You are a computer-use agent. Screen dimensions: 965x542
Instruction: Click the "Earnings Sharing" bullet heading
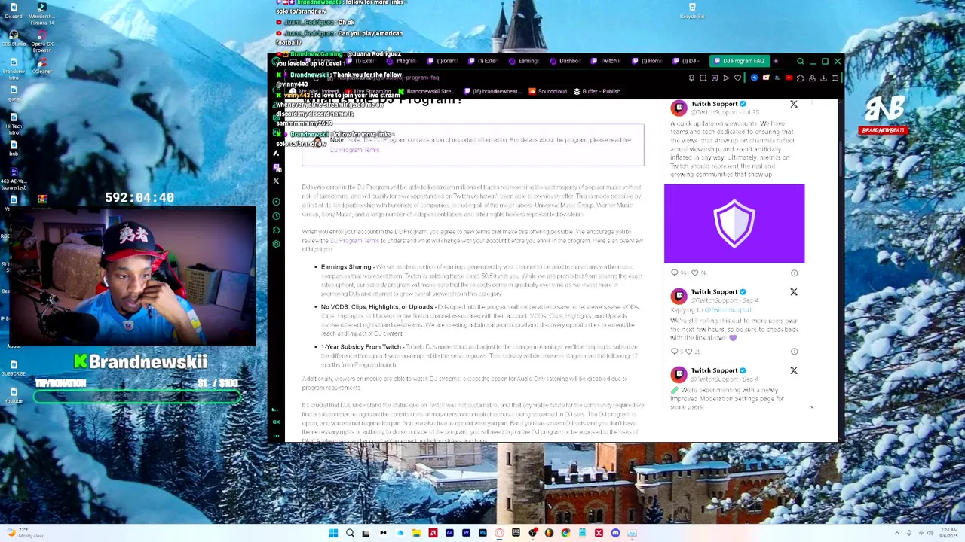pos(346,267)
